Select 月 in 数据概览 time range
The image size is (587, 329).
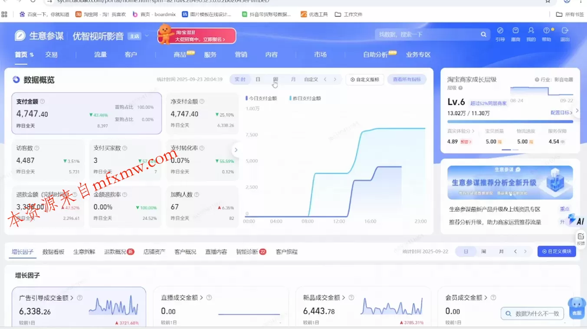point(293,80)
